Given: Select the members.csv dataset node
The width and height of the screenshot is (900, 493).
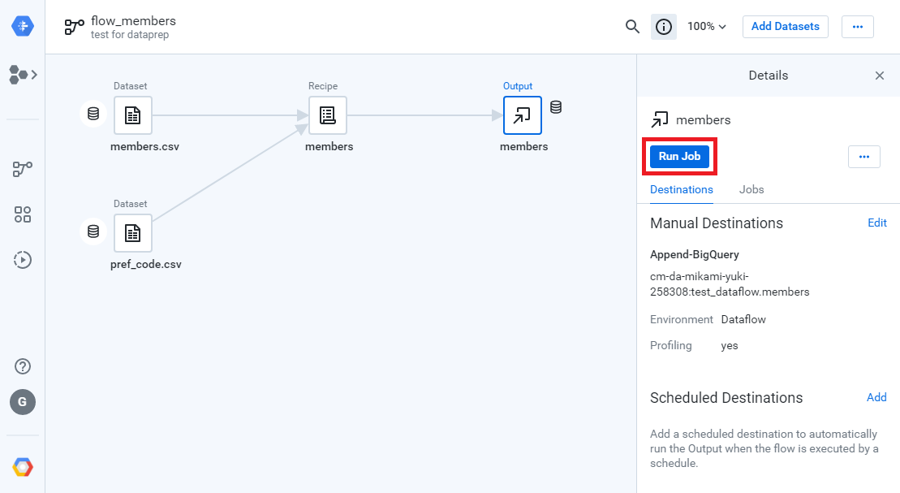Looking at the screenshot, I should [132, 115].
